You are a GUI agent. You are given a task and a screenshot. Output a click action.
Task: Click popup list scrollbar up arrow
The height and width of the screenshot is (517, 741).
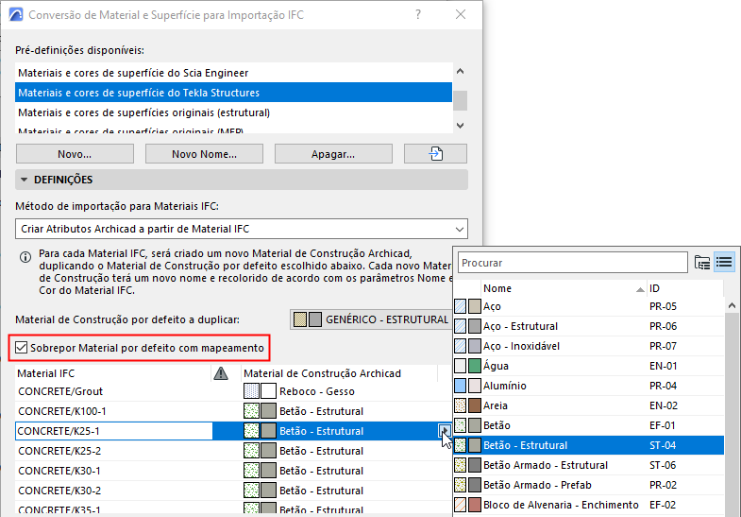tap(732, 305)
